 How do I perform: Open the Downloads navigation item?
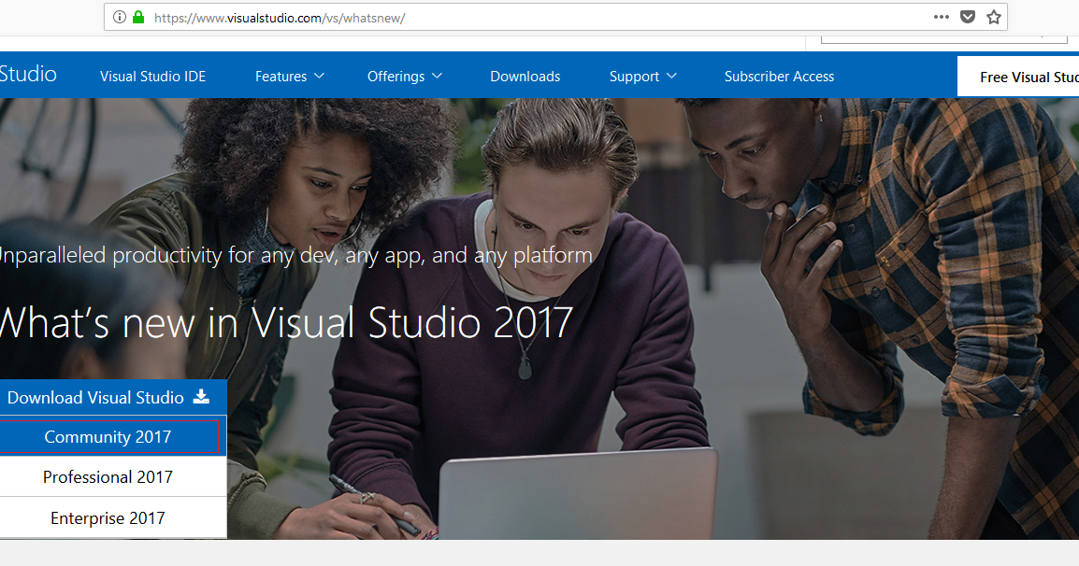pos(525,76)
